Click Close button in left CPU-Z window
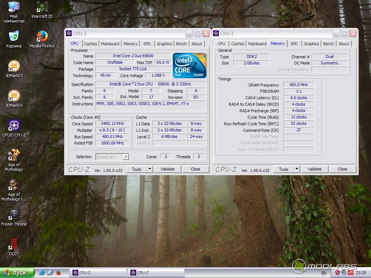This screenshot has height=278, width=371. click(x=195, y=169)
